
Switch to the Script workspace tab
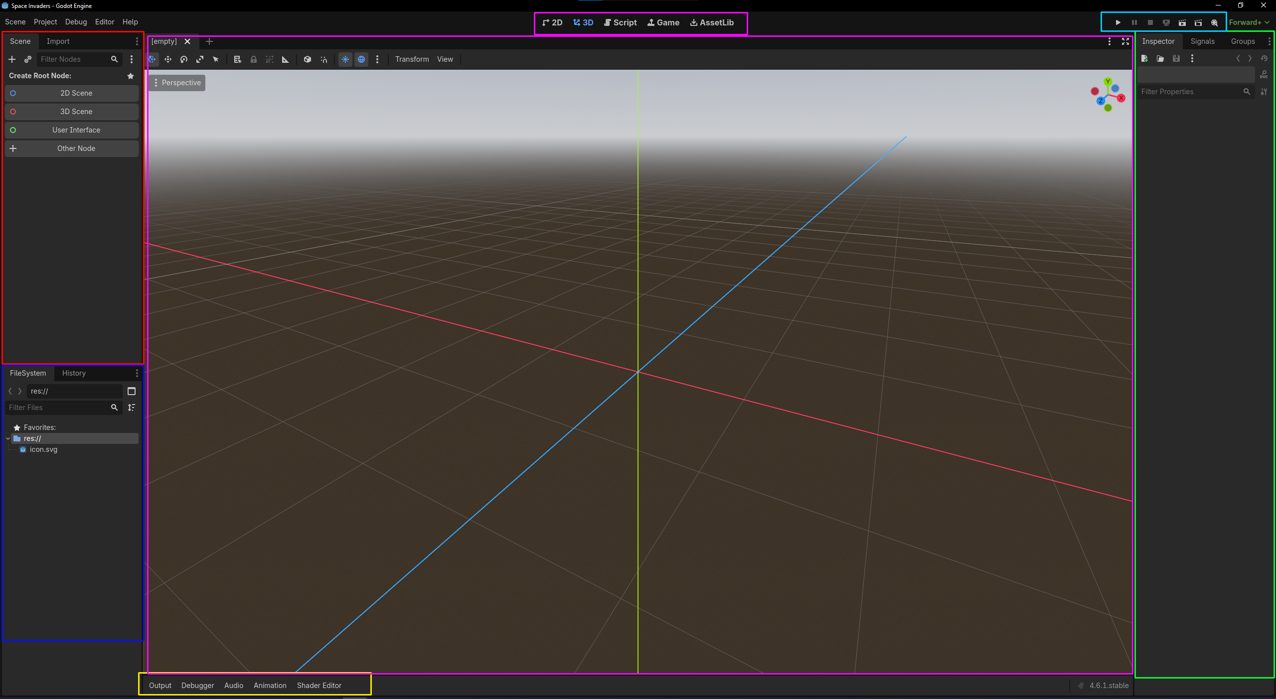[x=620, y=22]
